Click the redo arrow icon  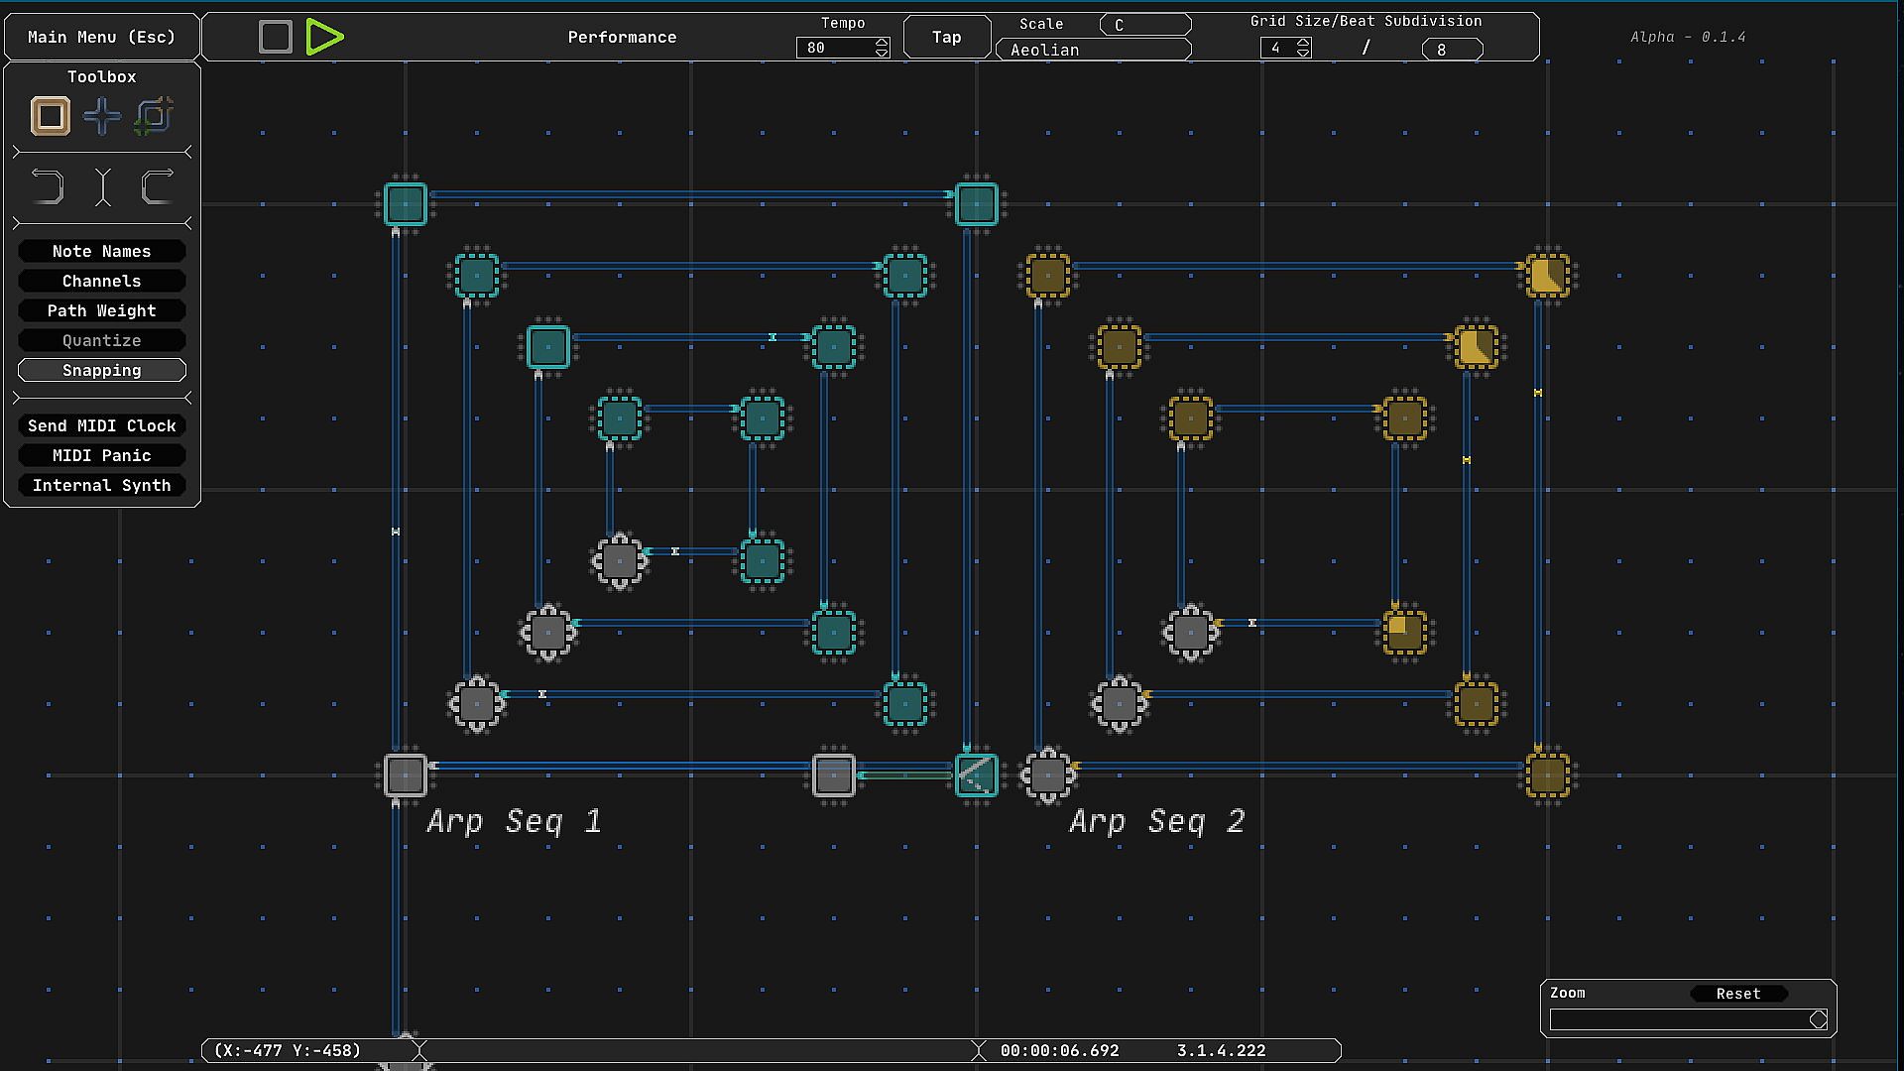point(157,186)
